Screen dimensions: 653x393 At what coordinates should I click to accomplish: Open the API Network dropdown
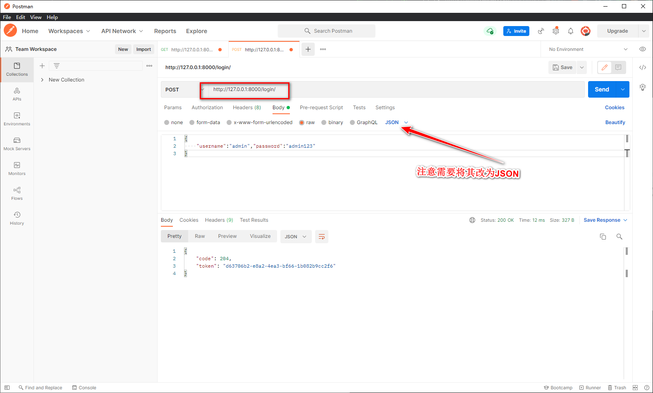122,31
